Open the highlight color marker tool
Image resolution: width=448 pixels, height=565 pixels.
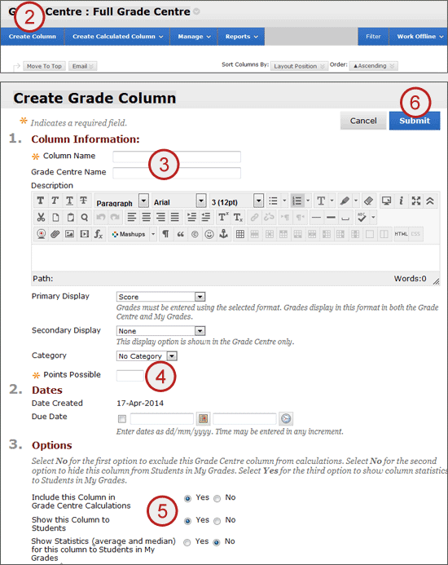[x=345, y=201]
